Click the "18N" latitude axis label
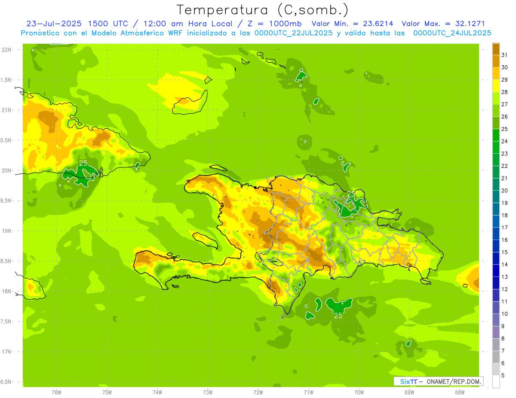 click(x=6, y=291)
